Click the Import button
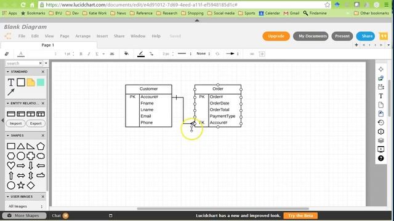This screenshot has height=221, width=394. pos(15,123)
